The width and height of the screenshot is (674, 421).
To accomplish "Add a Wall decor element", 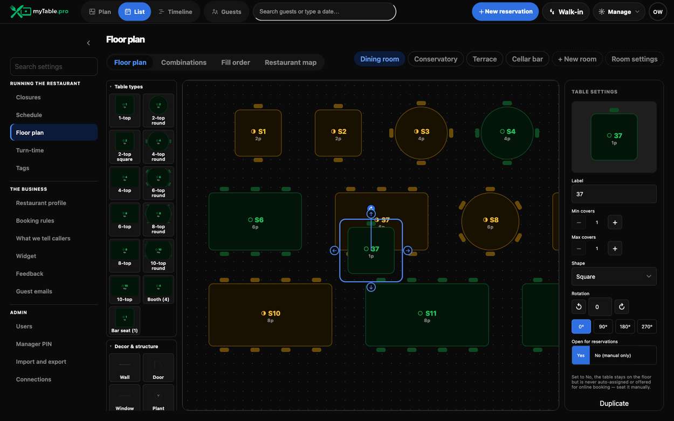I will tap(125, 368).
